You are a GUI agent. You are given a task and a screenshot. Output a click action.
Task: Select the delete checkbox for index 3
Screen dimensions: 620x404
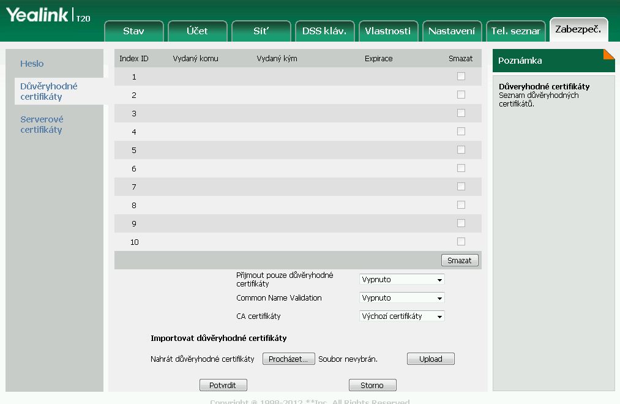461,113
